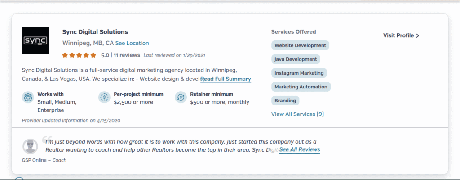Click the Works with company-size icon
Viewport: 460px width, 180px height.
pyautogui.click(x=28, y=97)
